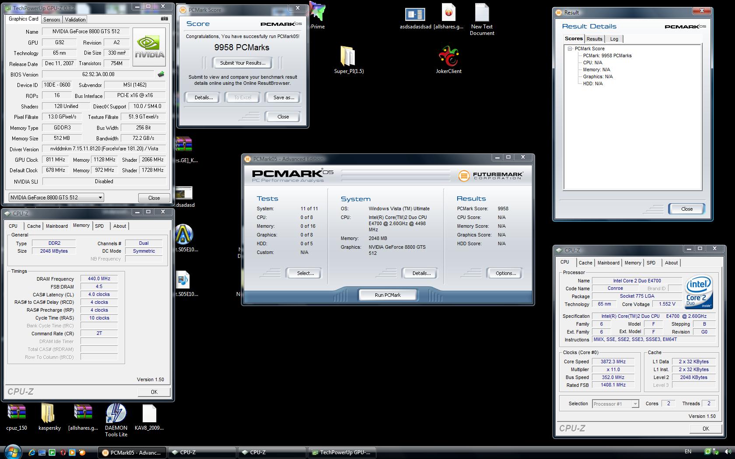
Task: Click the DRAM Frequency value field
Action: click(x=99, y=278)
